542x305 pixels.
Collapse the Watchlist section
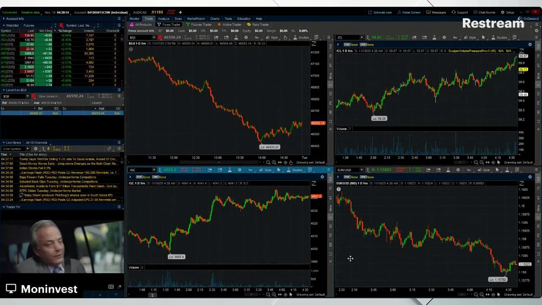point(3,25)
